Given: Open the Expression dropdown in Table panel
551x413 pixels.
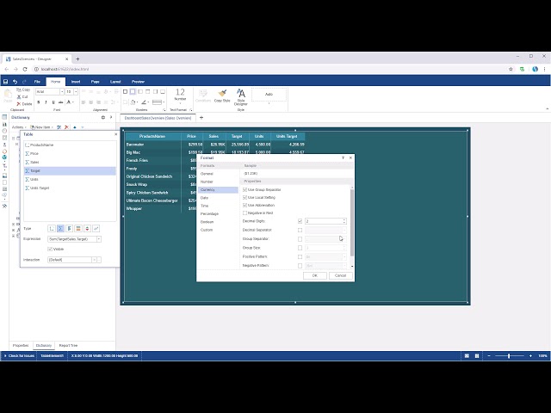Looking at the screenshot, I should click(98, 238).
